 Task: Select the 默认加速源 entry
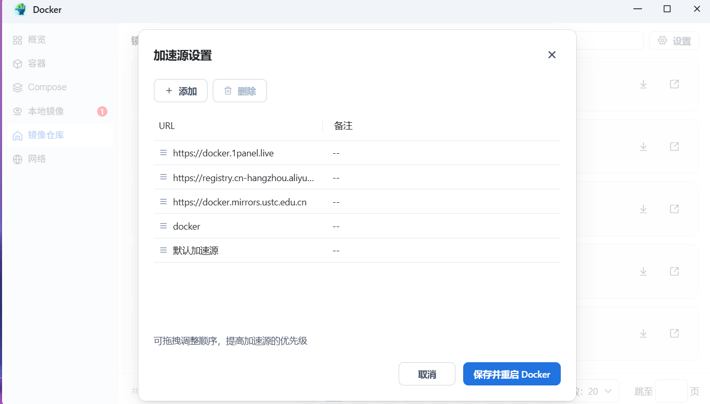pos(196,251)
